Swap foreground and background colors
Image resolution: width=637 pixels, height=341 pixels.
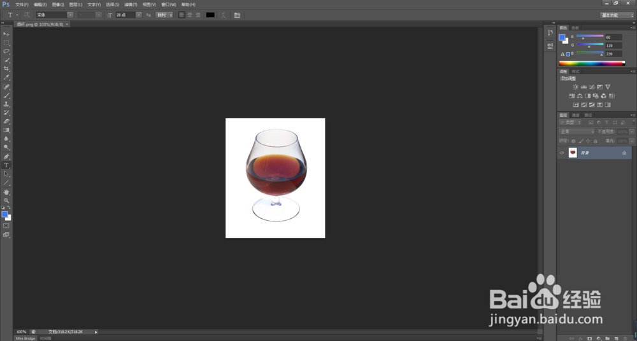coord(9,207)
